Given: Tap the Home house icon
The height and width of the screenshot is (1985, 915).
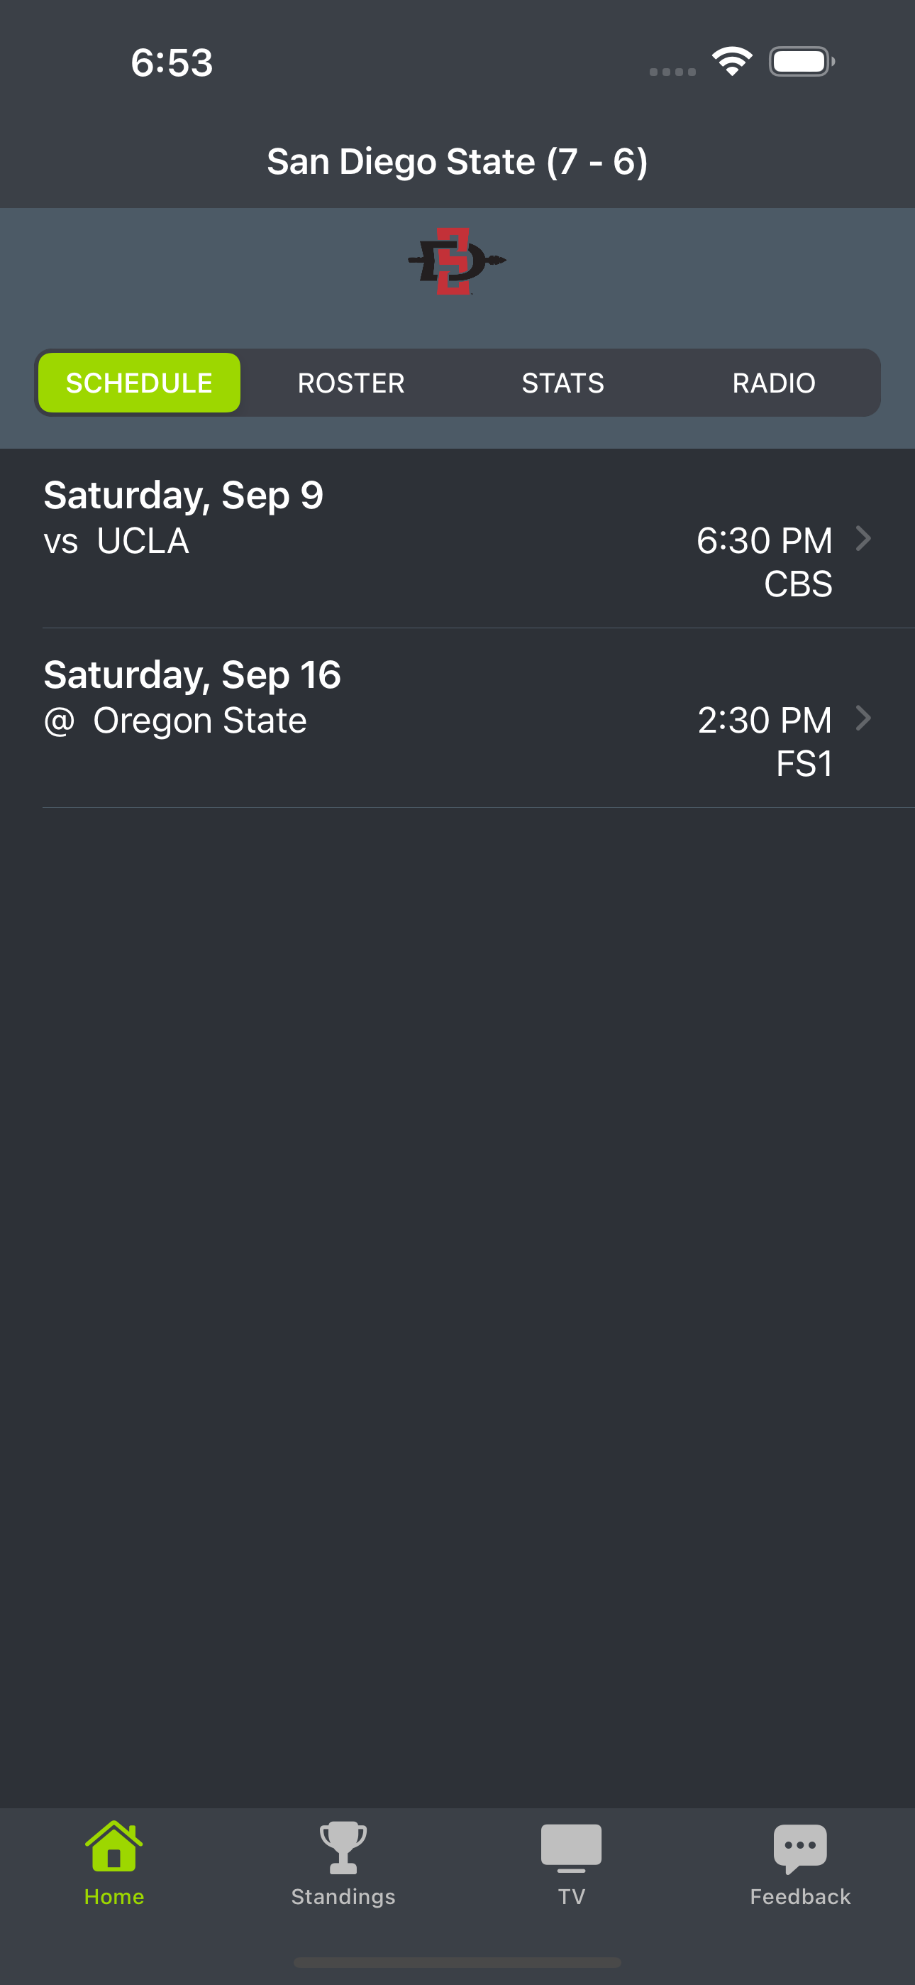Looking at the screenshot, I should (114, 1846).
